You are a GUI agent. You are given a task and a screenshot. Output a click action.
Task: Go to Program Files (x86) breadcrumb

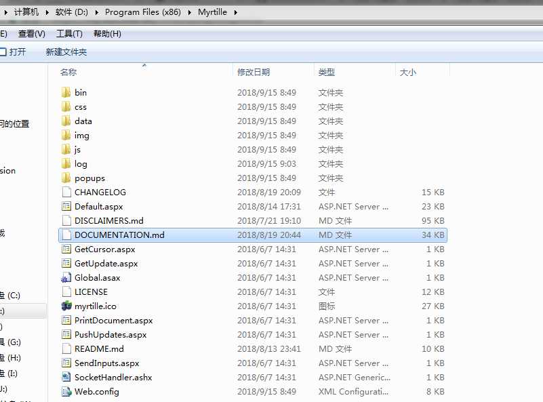[x=143, y=12]
